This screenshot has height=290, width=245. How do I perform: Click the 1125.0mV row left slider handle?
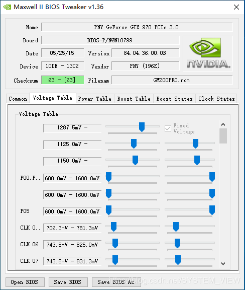(134, 143)
